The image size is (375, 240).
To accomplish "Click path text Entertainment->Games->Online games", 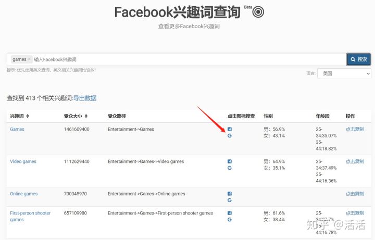I will 146,194.
